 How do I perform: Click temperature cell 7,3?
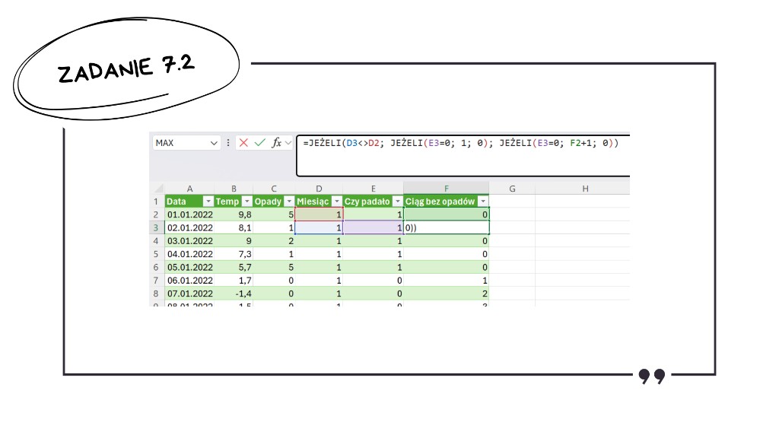[234, 254]
